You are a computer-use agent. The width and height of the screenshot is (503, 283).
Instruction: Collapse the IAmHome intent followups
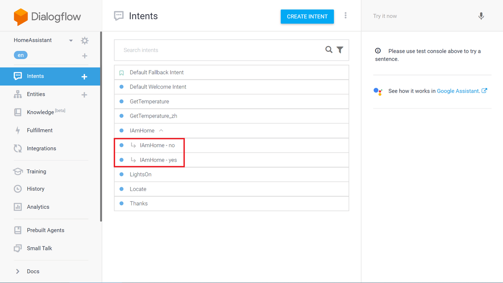coord(161,130)
